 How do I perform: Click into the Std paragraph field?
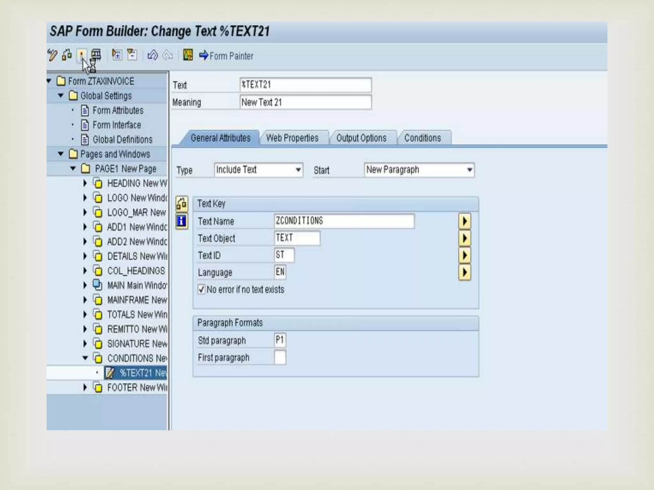pos(280,340)
